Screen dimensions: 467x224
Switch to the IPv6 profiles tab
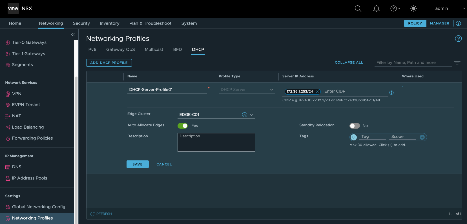pyautogui.click(x=92, y=50)
